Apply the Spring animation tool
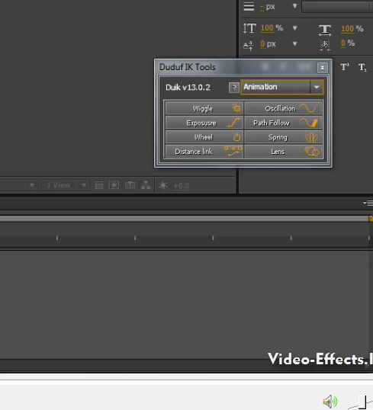 283,137
